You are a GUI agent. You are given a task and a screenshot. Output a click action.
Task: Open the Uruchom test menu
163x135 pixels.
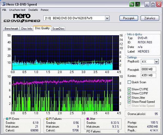pyautogui.click(x=17, y=10)
